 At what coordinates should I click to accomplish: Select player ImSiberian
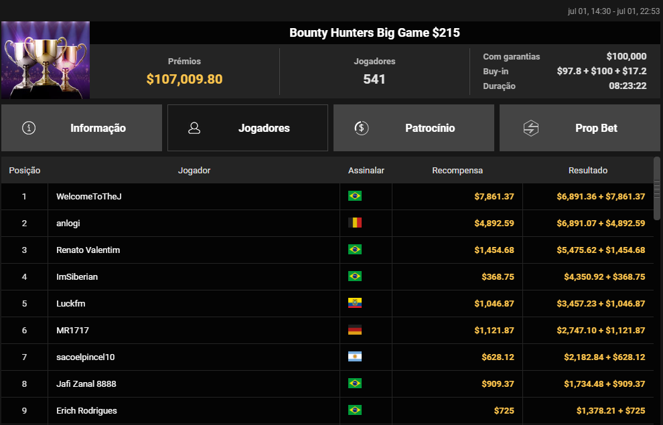(77, 276)
